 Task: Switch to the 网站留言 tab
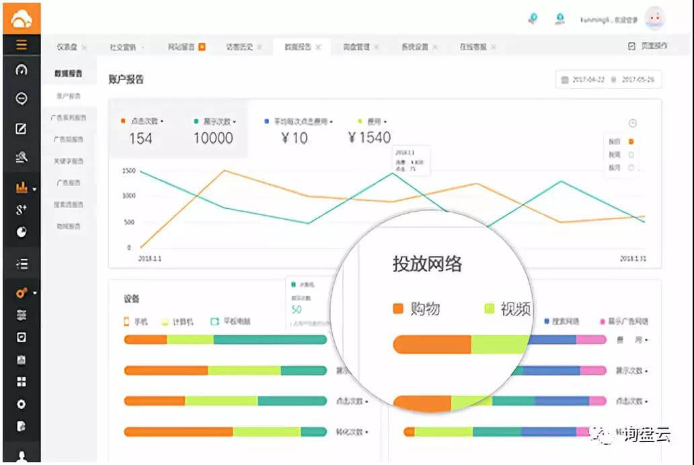click(182, 46)
